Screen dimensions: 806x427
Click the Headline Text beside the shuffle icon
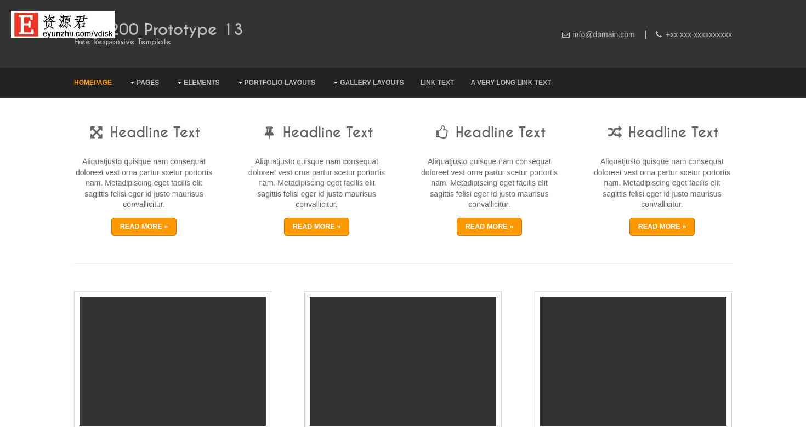pyautogui.click(x=673, y=132)
